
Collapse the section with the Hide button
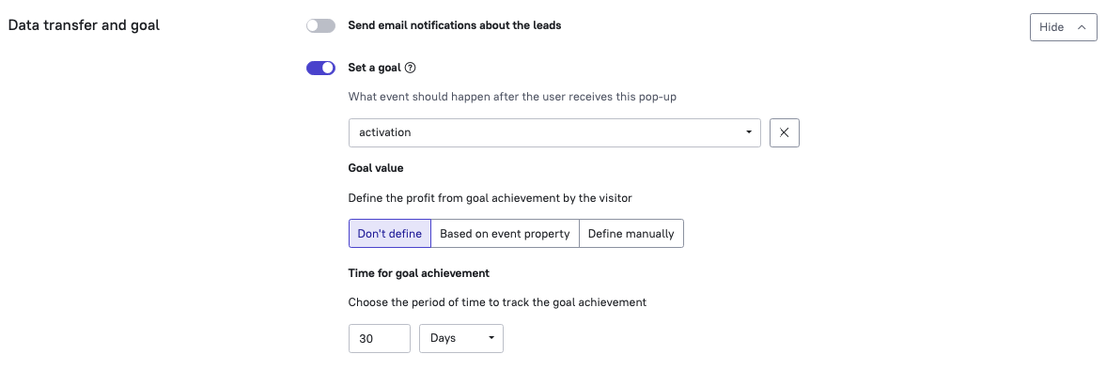coord(1063,27)
